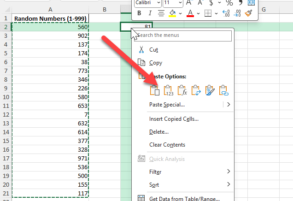Choose Paste Values (123) option
The image size is (293, 201).
168,90
